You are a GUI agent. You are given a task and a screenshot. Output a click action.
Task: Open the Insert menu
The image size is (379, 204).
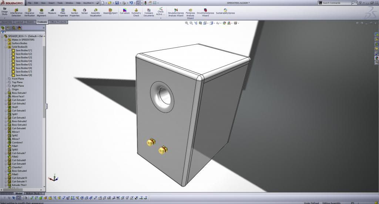[51, 3]
